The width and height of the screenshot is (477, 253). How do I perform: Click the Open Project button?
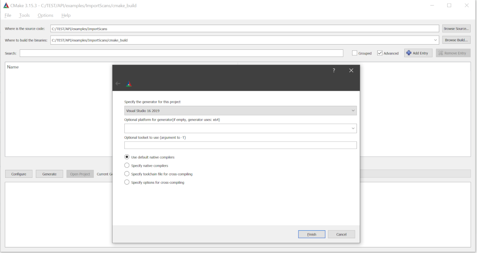click(80, 174)
